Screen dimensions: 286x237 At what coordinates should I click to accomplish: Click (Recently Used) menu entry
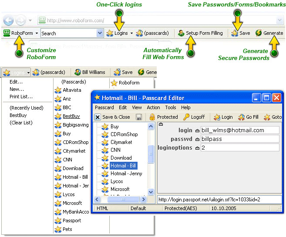[x=27, y=108]
